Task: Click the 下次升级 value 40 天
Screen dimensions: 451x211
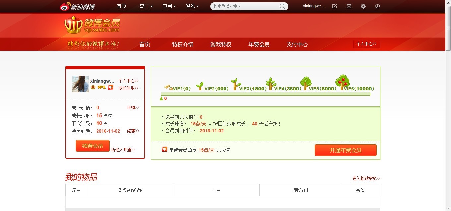Action: coord(102,123)
